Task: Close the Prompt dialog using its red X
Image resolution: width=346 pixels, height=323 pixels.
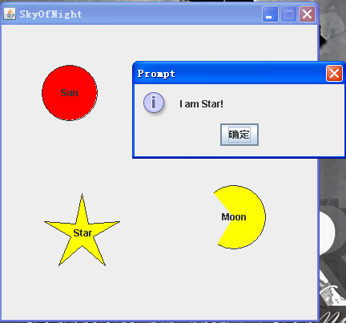Action: (334, 73)
